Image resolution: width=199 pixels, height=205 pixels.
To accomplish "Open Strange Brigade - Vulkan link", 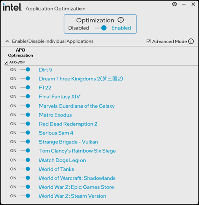I will tap(68, 142).
